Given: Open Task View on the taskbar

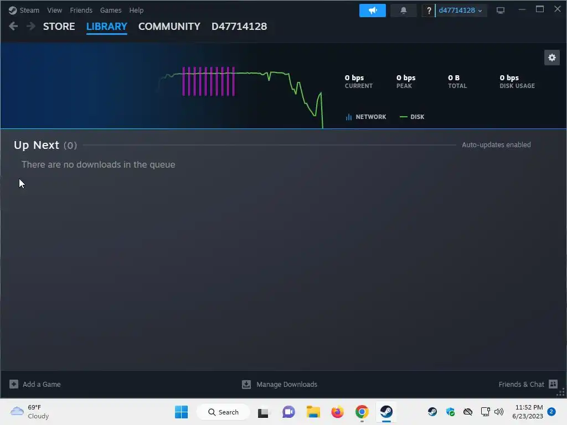Looking at the screenshot, I should tap(264, 412).
